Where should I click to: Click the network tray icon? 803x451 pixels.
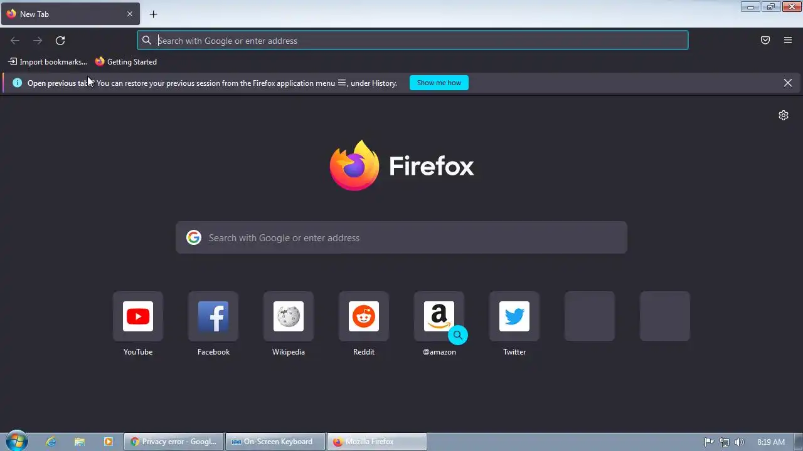tap(725, 442)
